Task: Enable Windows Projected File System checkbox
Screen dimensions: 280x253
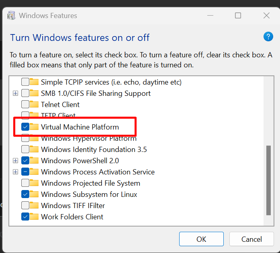Action: coord(25,183)
